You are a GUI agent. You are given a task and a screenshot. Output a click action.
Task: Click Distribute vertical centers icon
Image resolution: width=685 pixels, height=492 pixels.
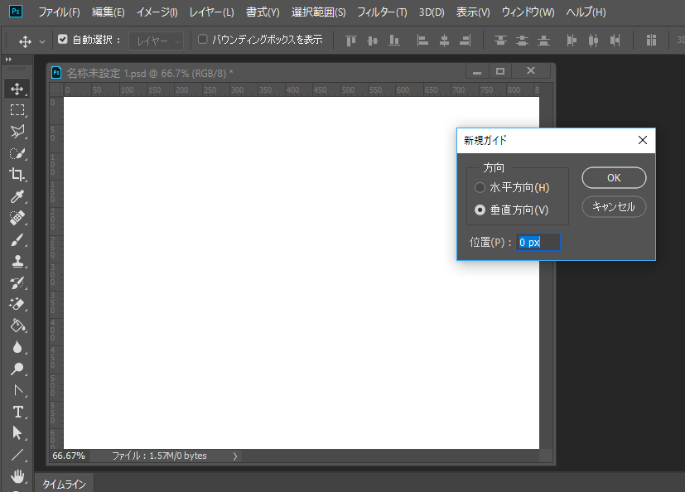pos(522,41)
